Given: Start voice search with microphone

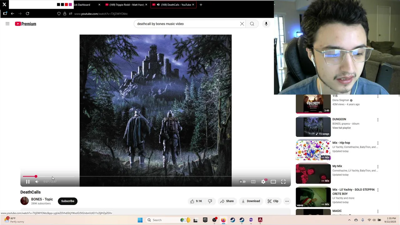Looking at the screenshot, I should click(266, 24).
